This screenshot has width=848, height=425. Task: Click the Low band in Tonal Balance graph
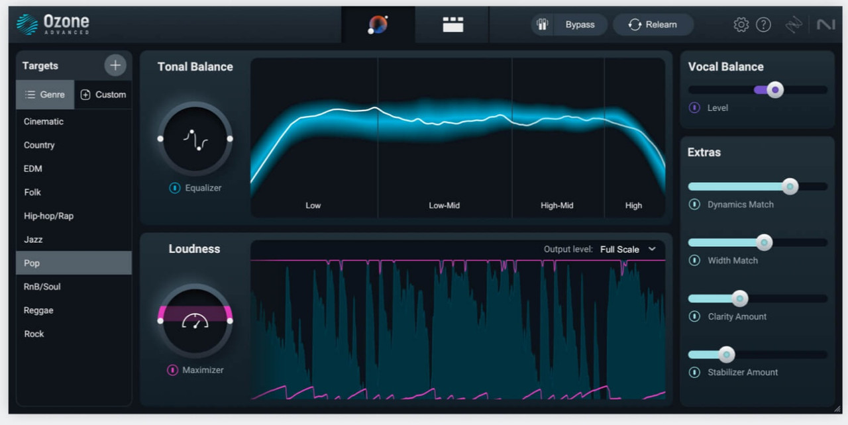314,138
